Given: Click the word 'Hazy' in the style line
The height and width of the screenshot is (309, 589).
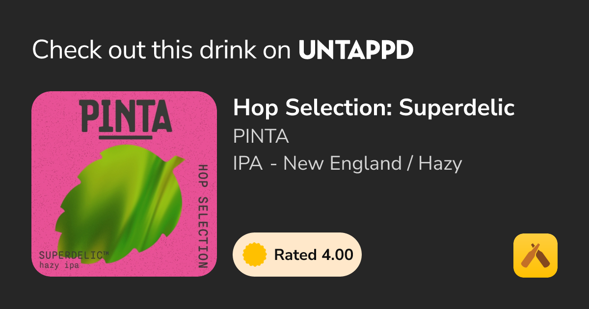Looking at the screenshot, I should tap(440, 163).
